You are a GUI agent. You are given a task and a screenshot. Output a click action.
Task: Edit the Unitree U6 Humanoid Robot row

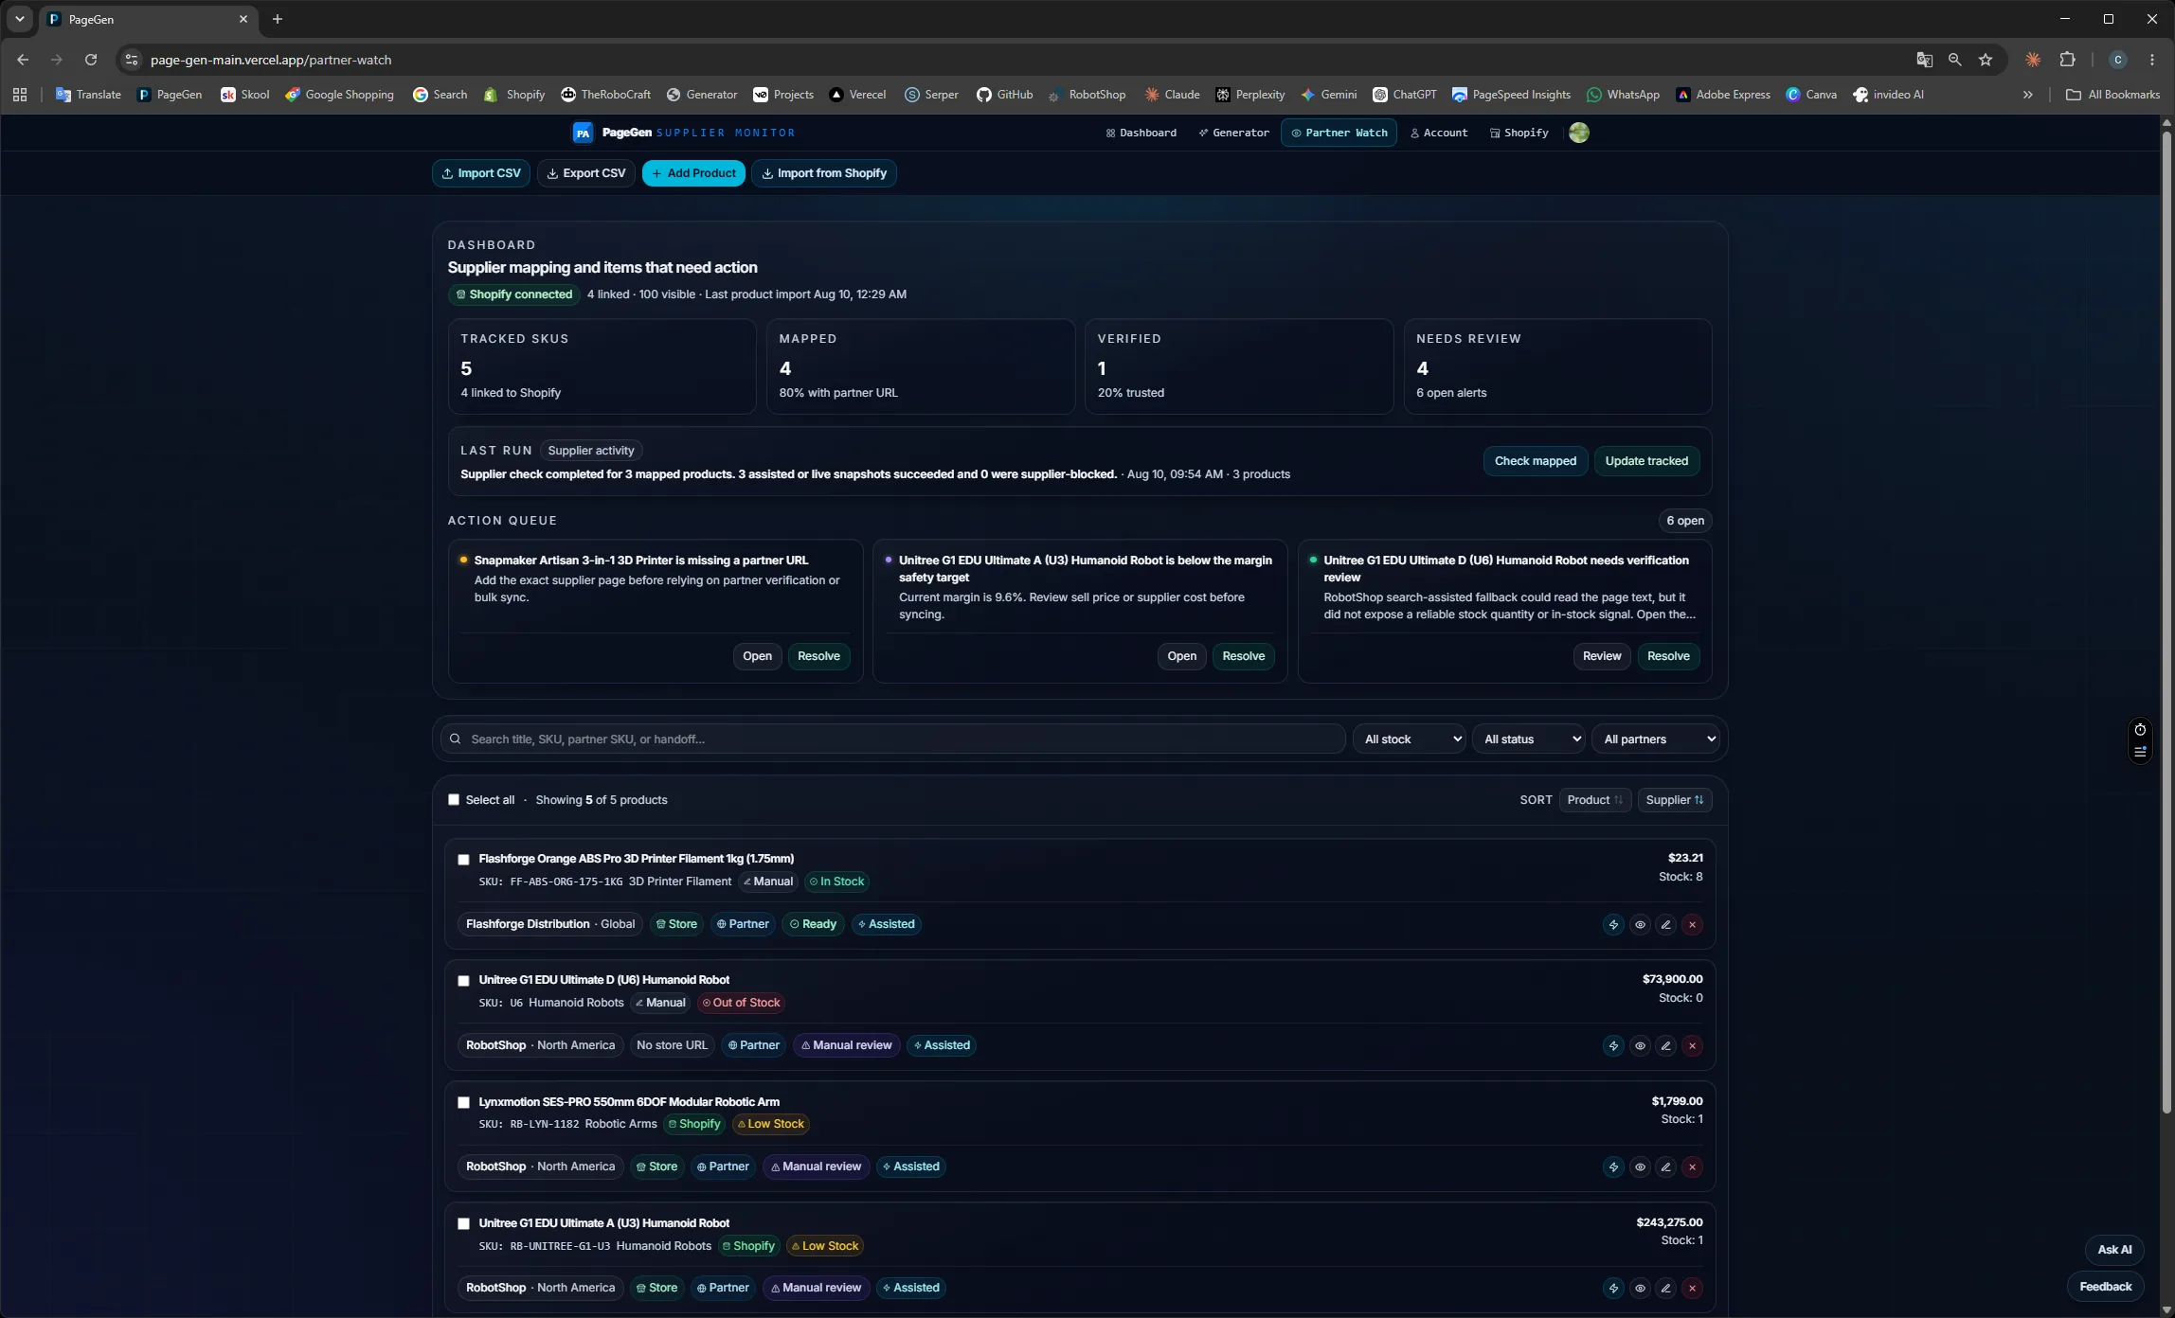coord(1666,1045)
